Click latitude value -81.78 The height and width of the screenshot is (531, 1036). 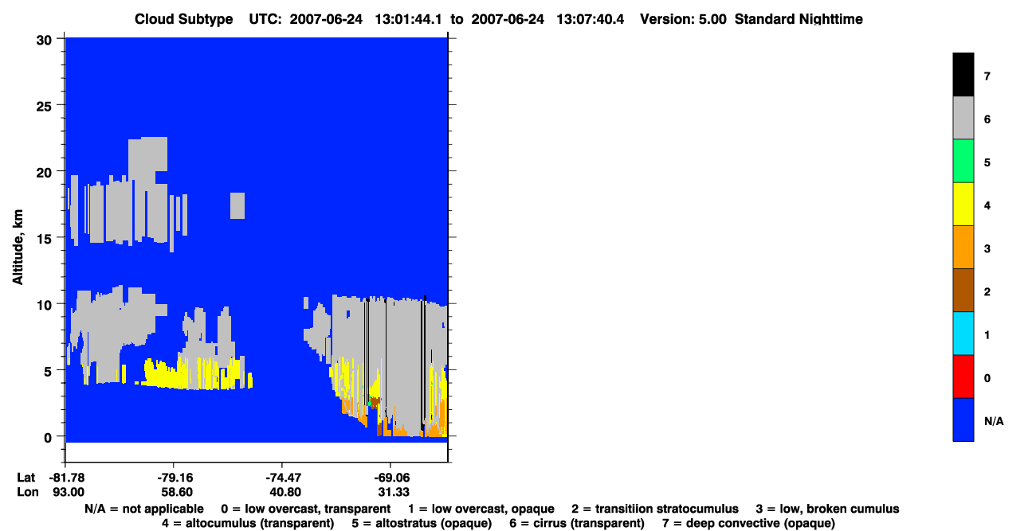[67, 478]
